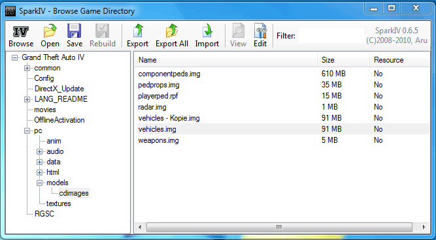Collapse the Grand Theft Auto IV root node
This screenshot has width=436, height=240.
click(14, 57)
